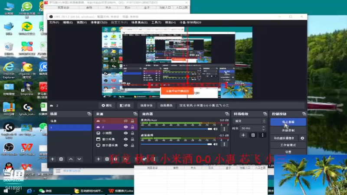
Task: Open Logitech G HUB desktop icon
Action: [x=9, y=130]
